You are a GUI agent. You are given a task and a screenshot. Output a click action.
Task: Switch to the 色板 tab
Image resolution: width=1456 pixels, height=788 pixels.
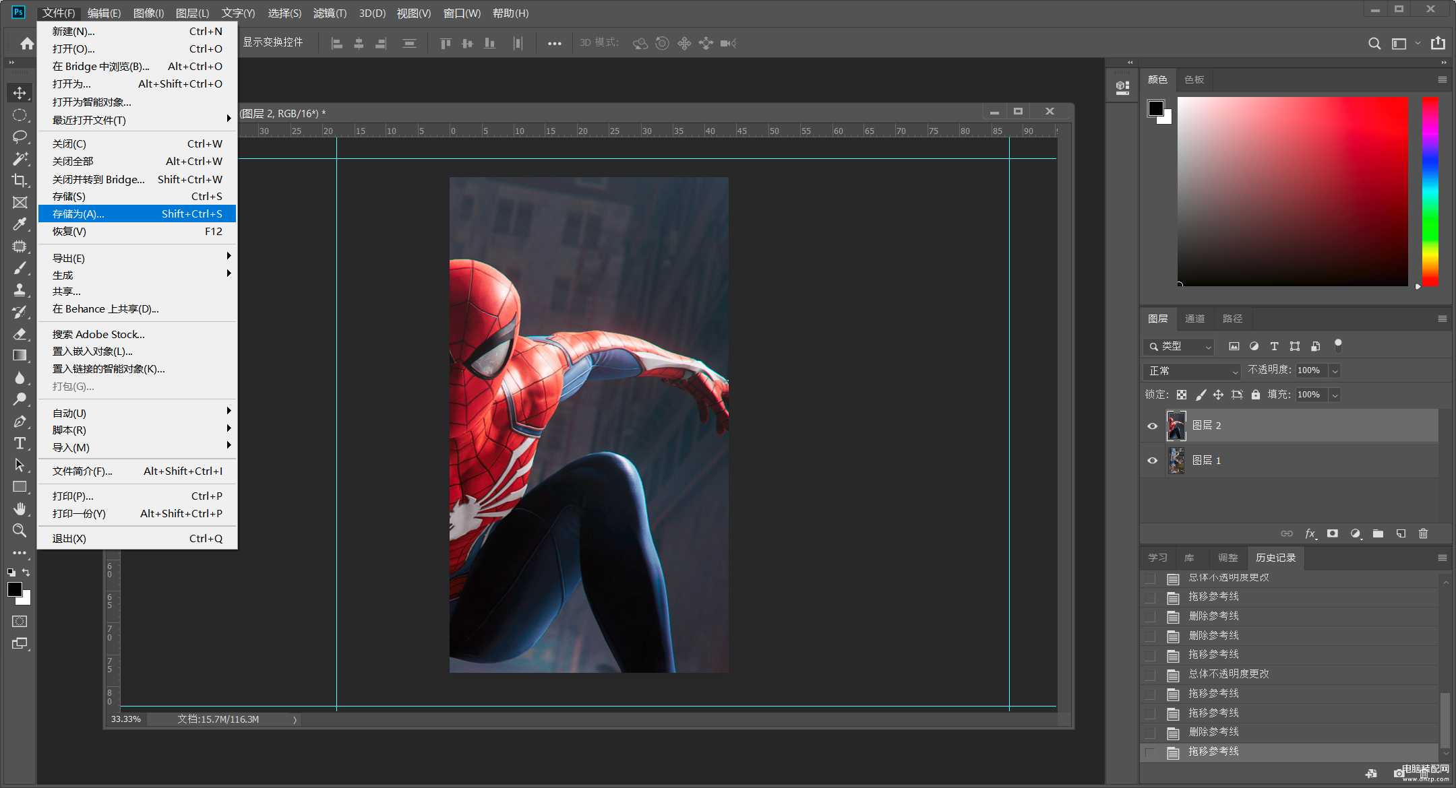[x=1194, y=79]
